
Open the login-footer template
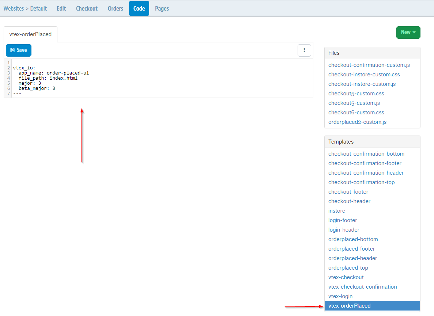343,220
